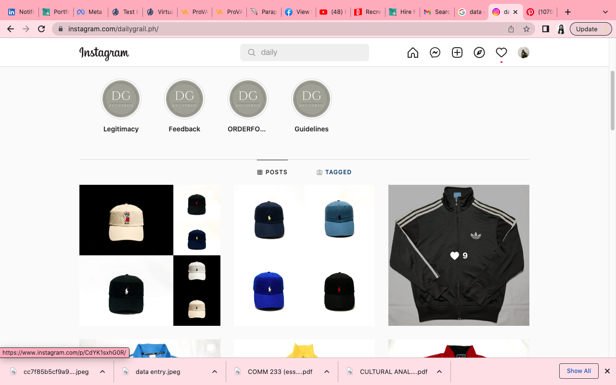Open the browser side panel
616x385 pixels.
[x=546, y=29]
